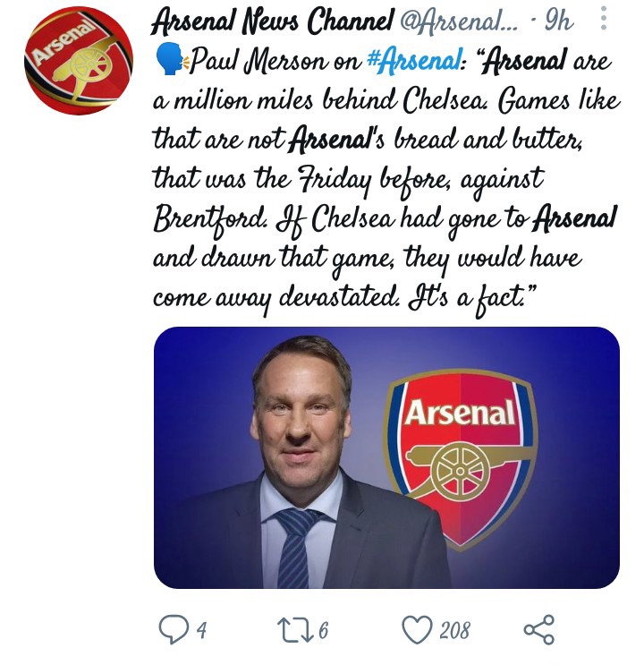The width and height of the screenshot is (644, 665).
Task: Click the retweet count number 6
Action: point(323,630)
